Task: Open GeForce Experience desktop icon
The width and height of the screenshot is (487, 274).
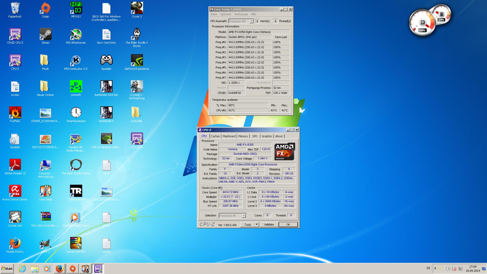Action: [x=137, y=61]
